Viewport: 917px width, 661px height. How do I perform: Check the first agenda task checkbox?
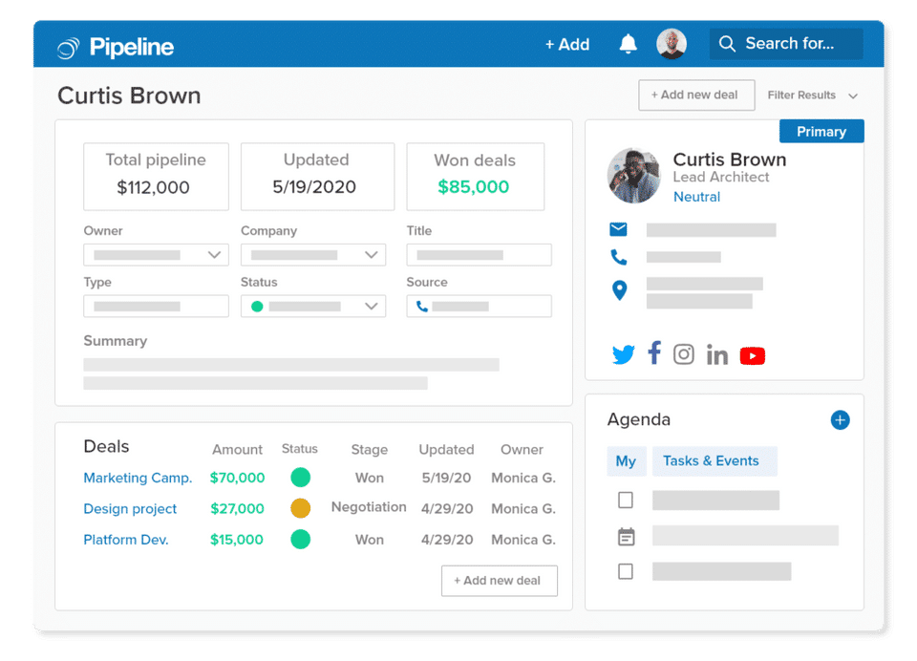(x=625, y=501)
